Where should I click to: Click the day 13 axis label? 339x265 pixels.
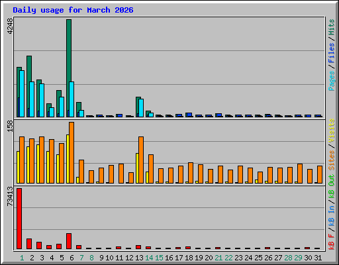139,258
